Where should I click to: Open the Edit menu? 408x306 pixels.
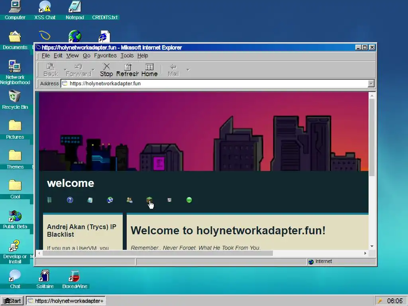pos(58,55)
